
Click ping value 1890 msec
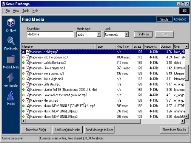pyautogui.click(x=123, y=57)
